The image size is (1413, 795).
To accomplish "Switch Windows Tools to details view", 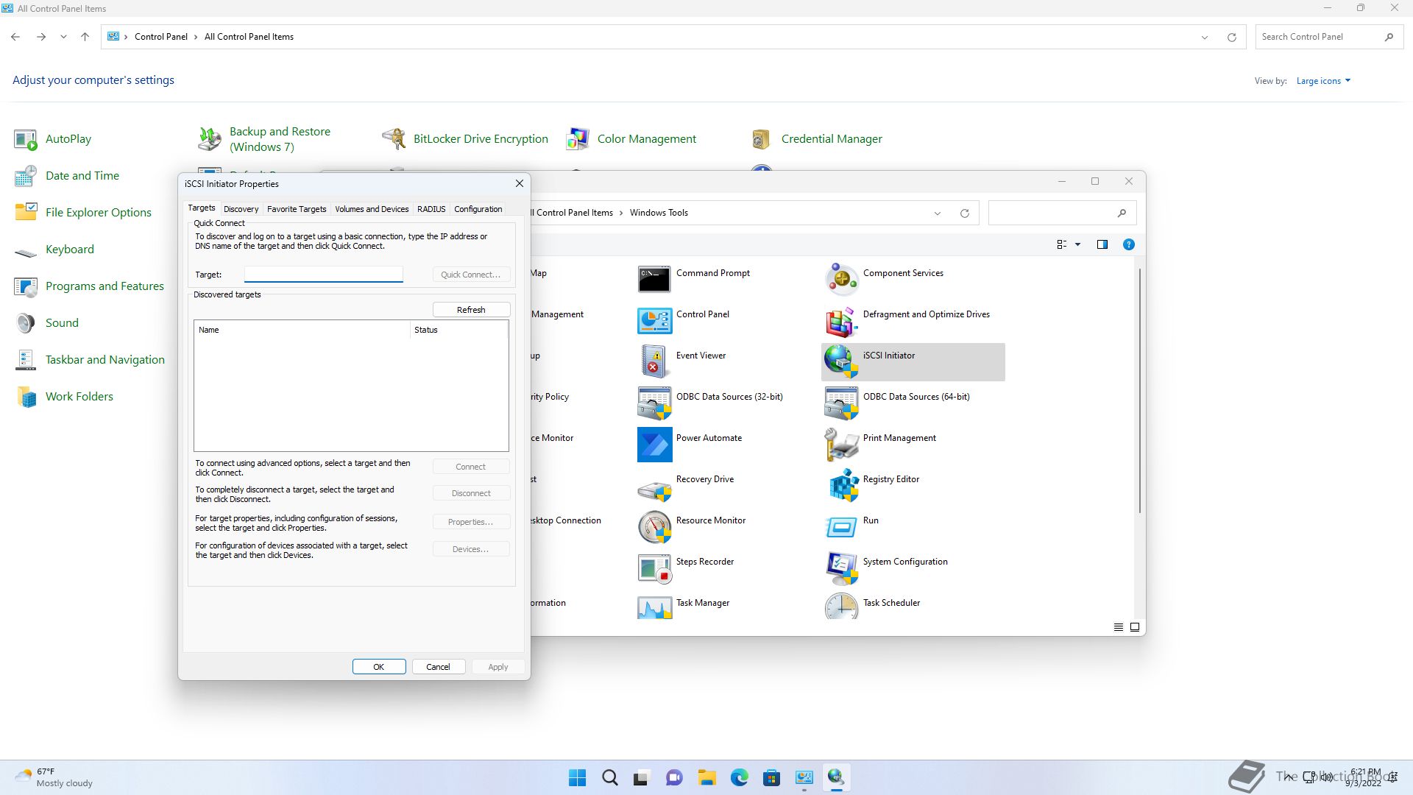I will pyautogui.click(x=1119, y=627).
